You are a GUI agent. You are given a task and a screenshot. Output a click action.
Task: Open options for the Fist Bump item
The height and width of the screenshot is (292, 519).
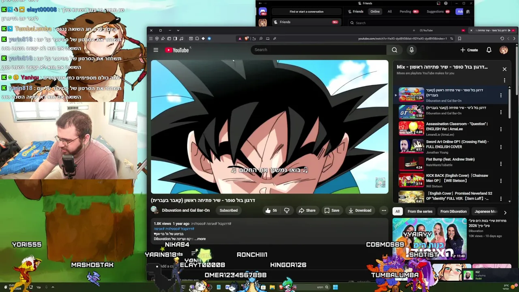click(x=501, y=164)
